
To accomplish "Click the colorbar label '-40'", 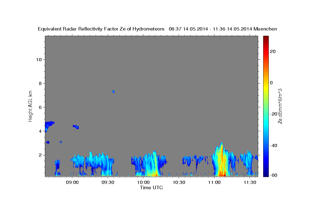I will pos(273,145).
